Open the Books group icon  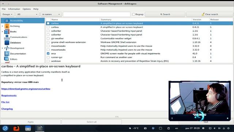tap(7, 32)
